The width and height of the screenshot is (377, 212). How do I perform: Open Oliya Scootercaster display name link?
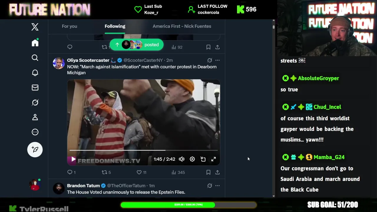point(88,60)
